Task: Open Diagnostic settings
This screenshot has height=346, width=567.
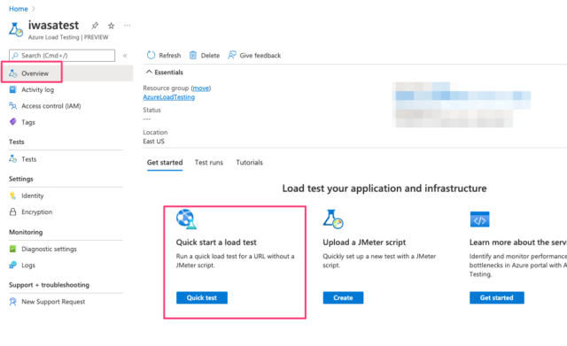Action: pos(49,249)
